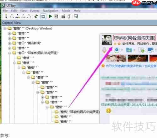
Task: Click the chat bubble icon with green plus
Action: (141, 50)
